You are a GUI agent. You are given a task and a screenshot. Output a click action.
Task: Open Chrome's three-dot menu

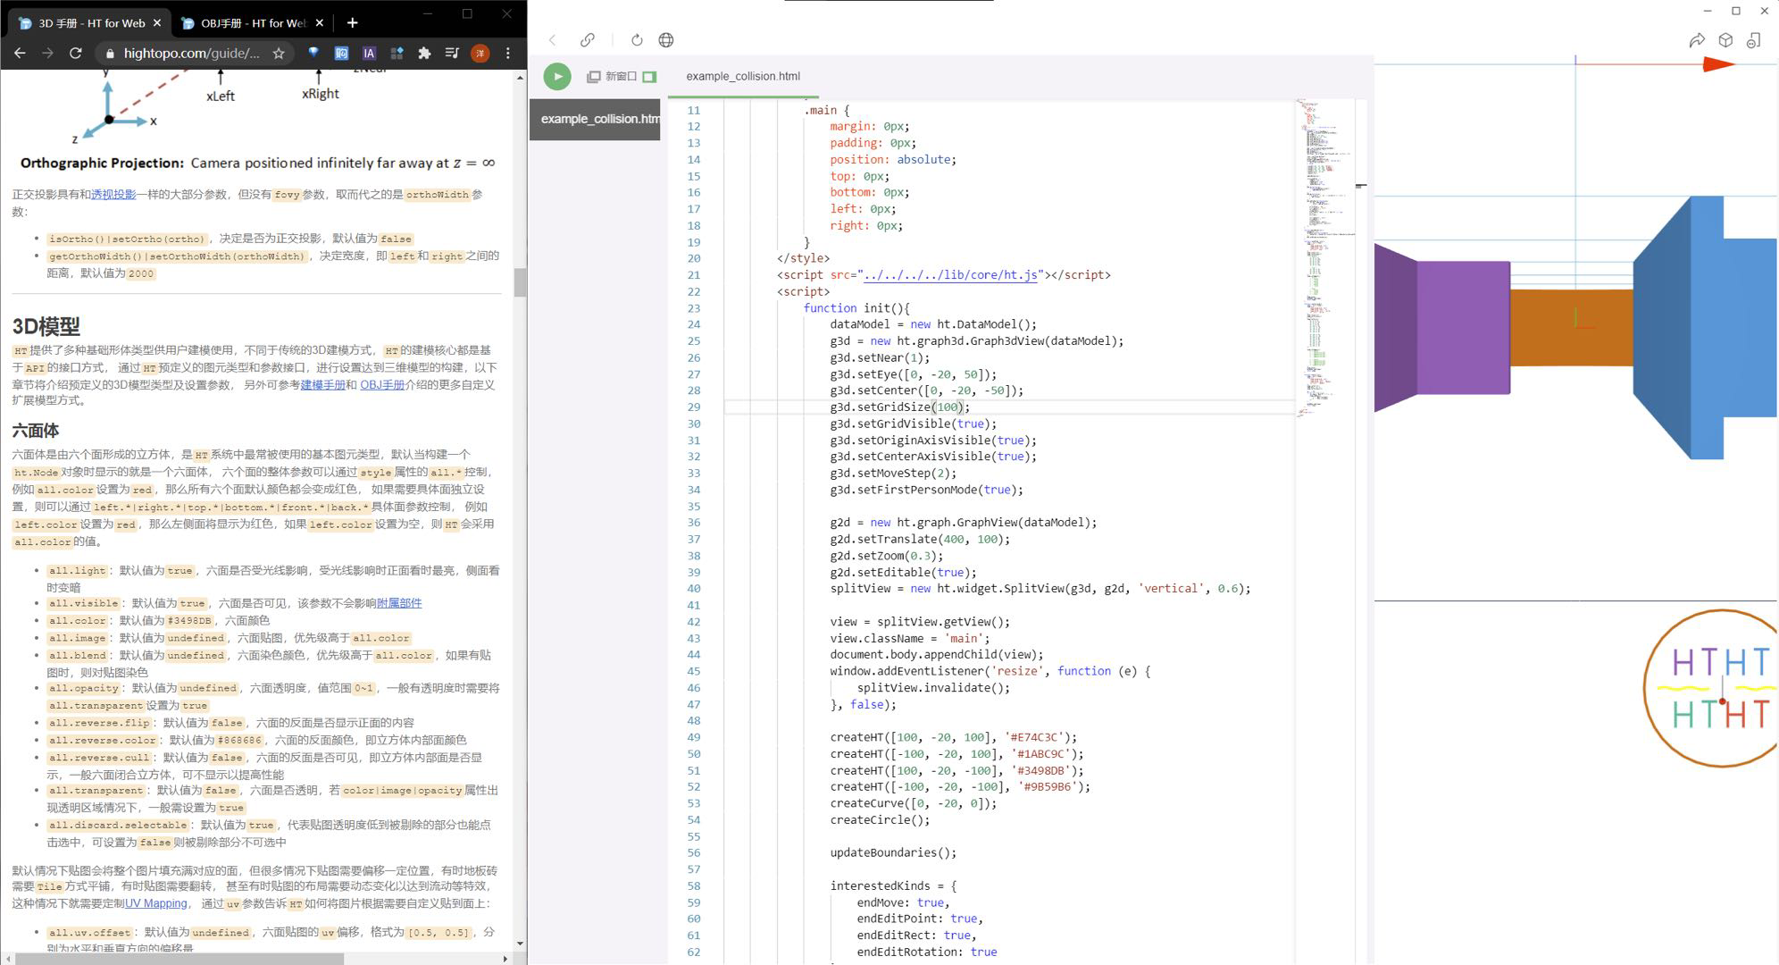[x=508, y=54]
